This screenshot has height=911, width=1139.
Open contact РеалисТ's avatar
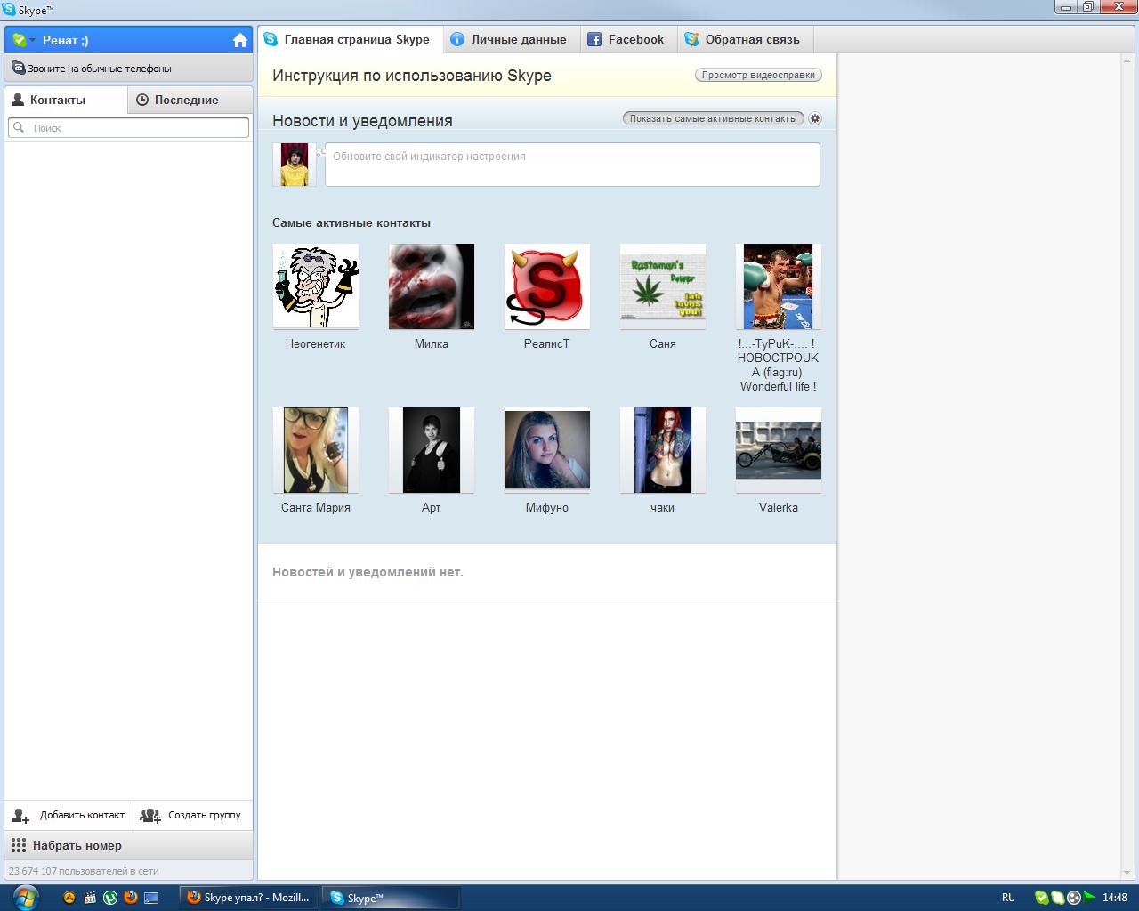pyautogui.click(x=547, y=286)
